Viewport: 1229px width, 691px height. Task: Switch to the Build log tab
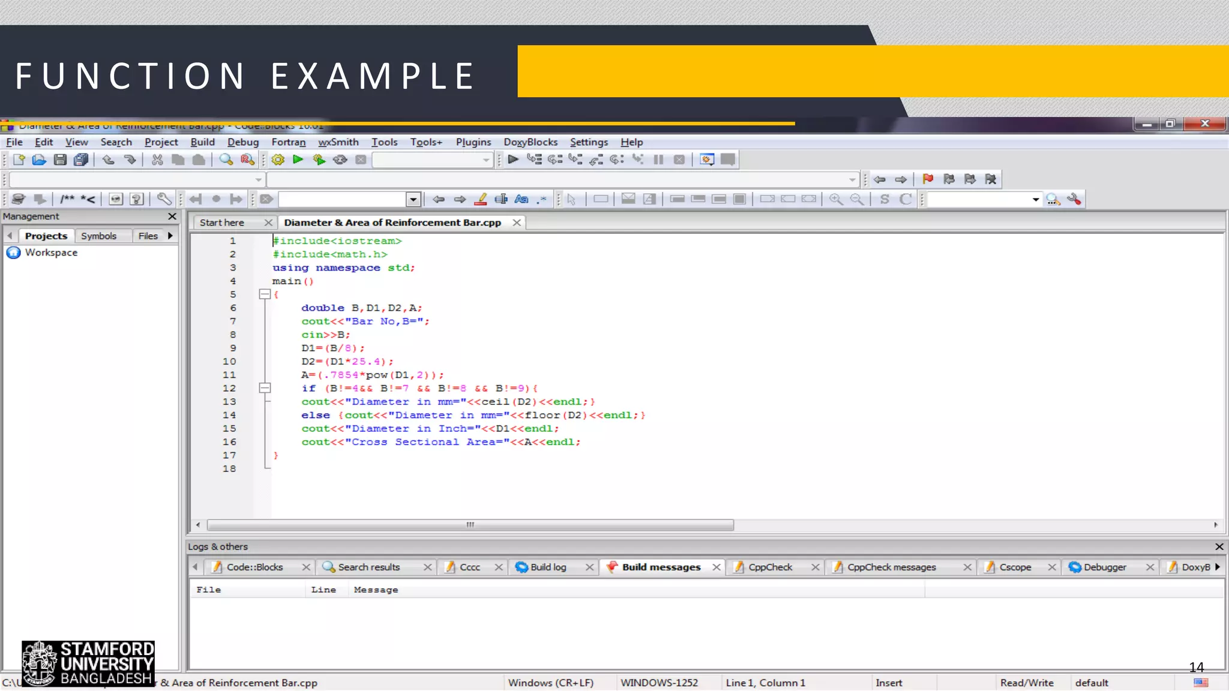547,567
